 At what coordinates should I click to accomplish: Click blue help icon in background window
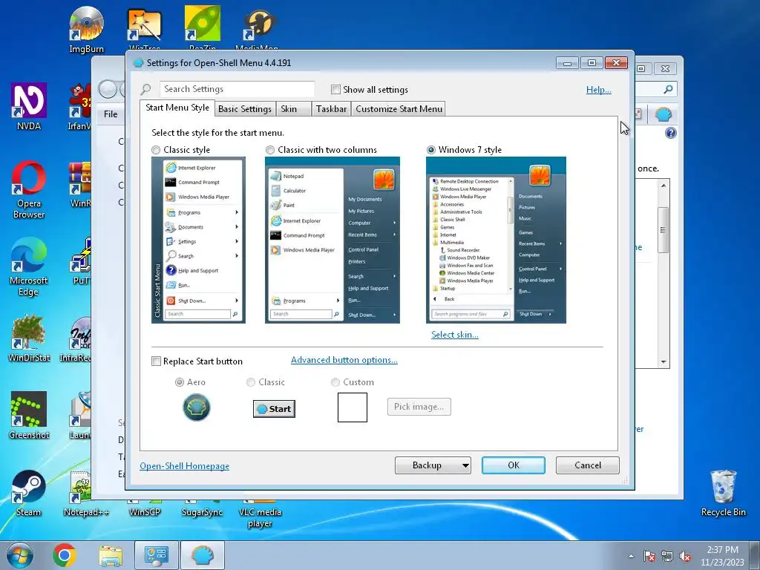[x=671, y=133]
